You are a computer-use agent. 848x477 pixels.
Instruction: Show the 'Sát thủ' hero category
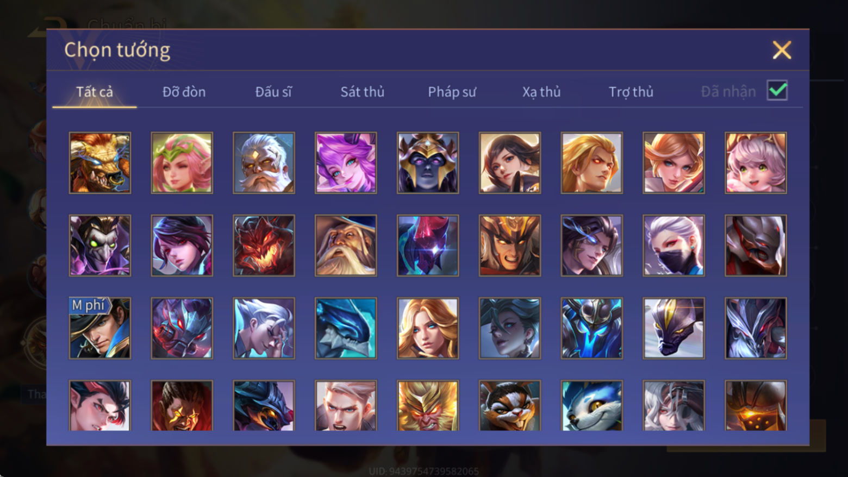[x=362, y=92]
